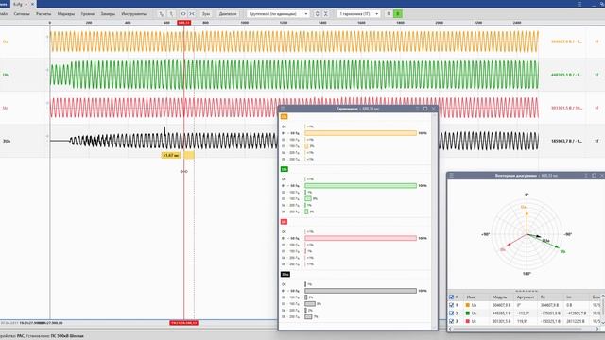
Task: Click the orange Ua color swatch in vector table
Action: pos(468,305)
